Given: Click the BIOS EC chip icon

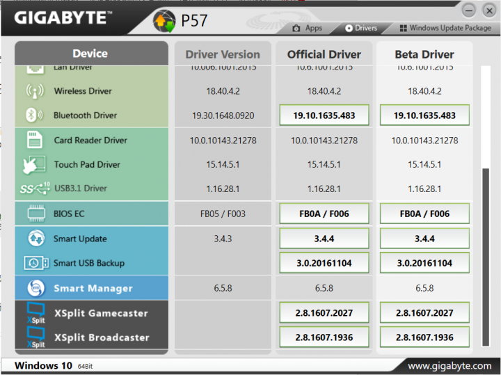Looking at the screenshot, I should [x=36, y=214].
